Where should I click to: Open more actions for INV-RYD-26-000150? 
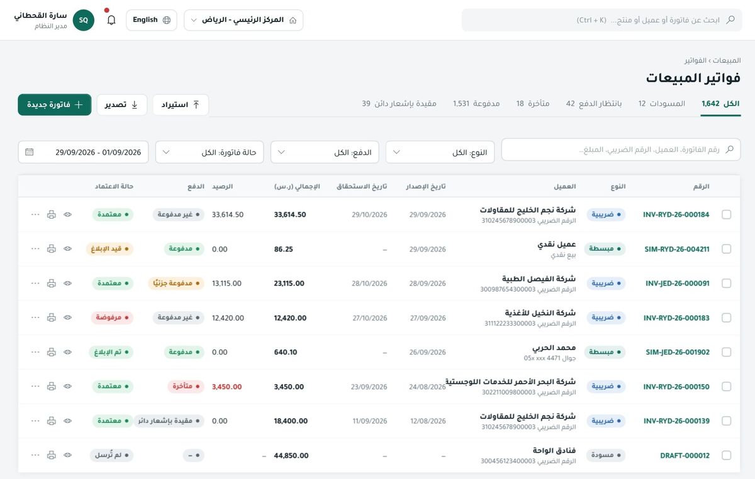tap(35, 387)
